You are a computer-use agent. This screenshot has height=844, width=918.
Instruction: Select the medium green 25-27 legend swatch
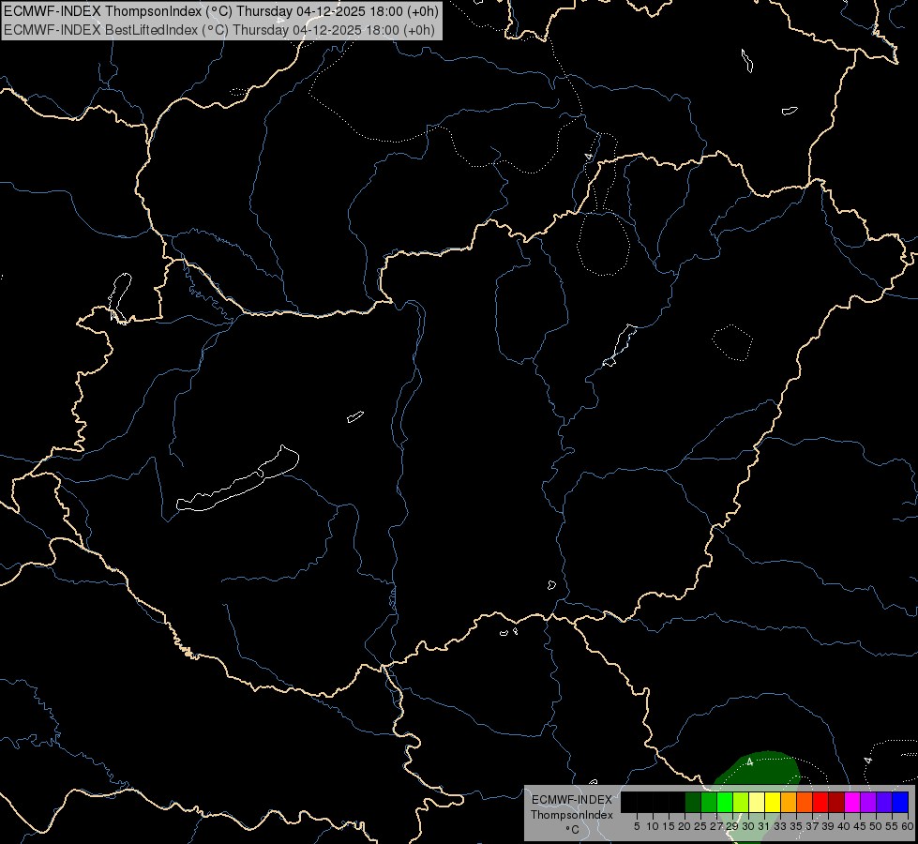coord(708,802)
